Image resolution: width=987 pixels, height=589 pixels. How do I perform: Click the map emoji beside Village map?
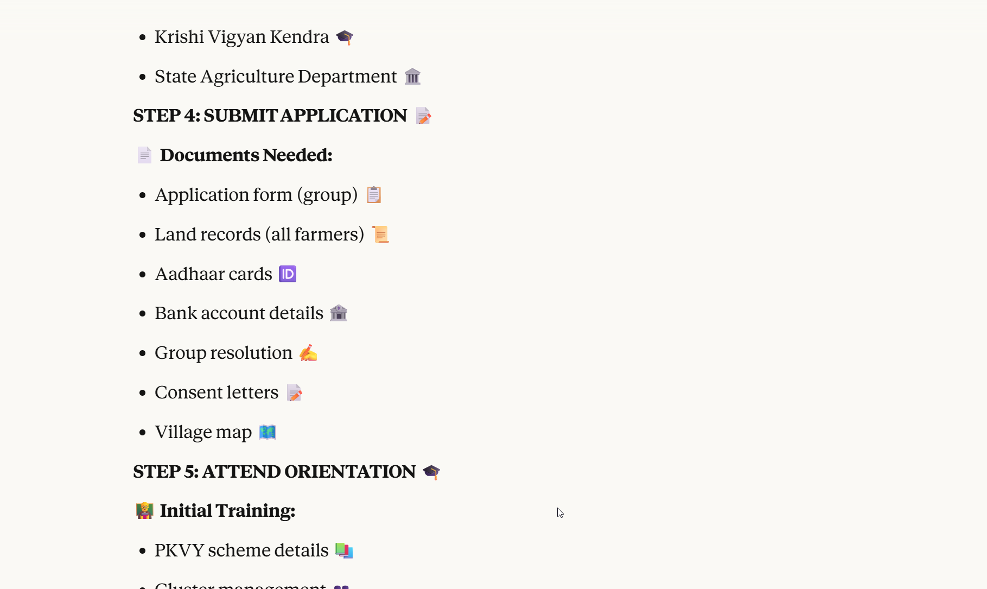[267, 432]
